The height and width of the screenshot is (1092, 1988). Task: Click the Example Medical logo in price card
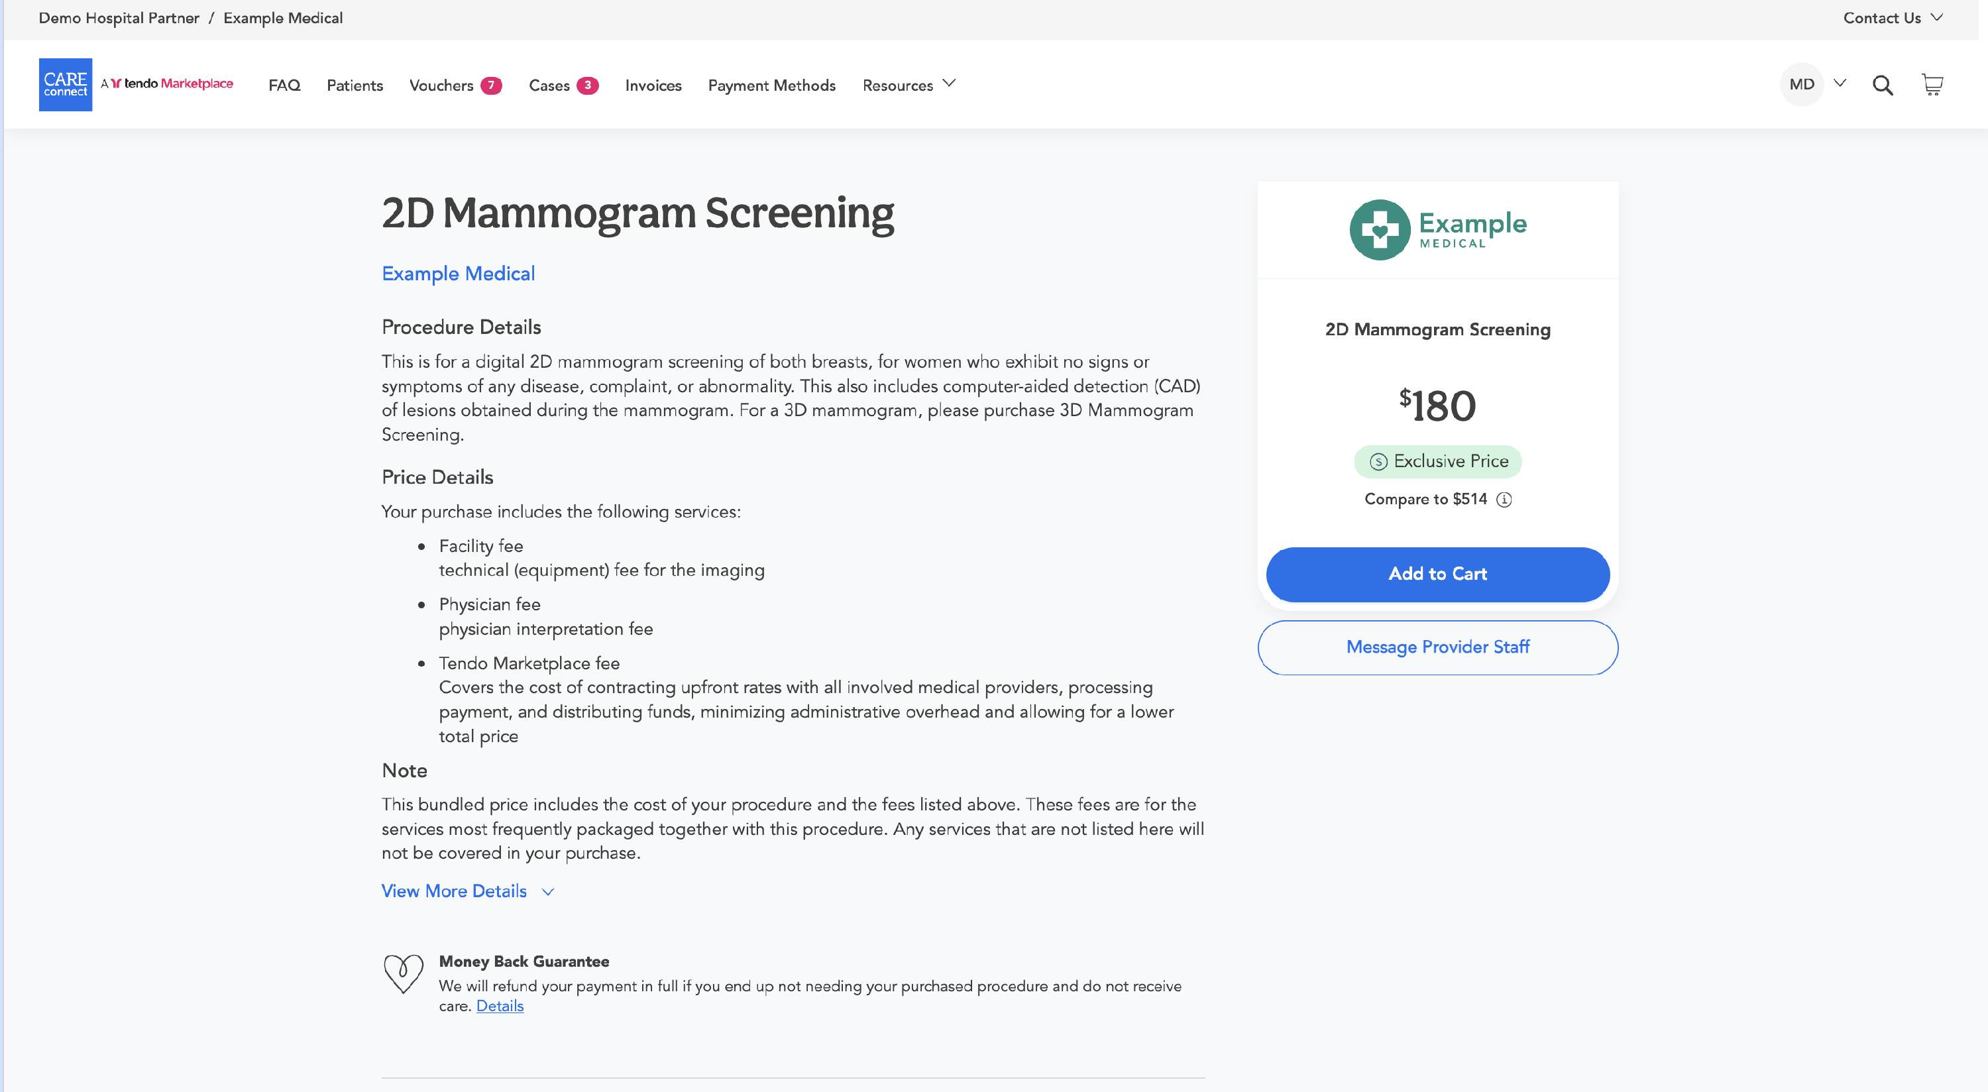pyautogui.click(x=1438, y=230)
